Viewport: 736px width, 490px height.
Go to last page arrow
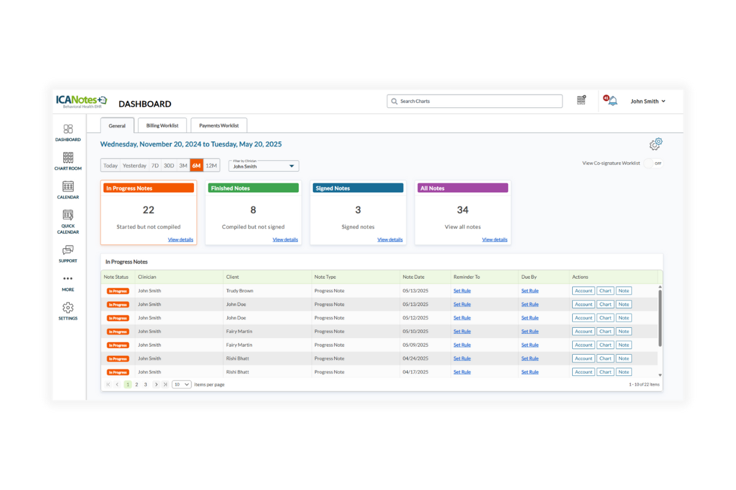tap(166, 385)
